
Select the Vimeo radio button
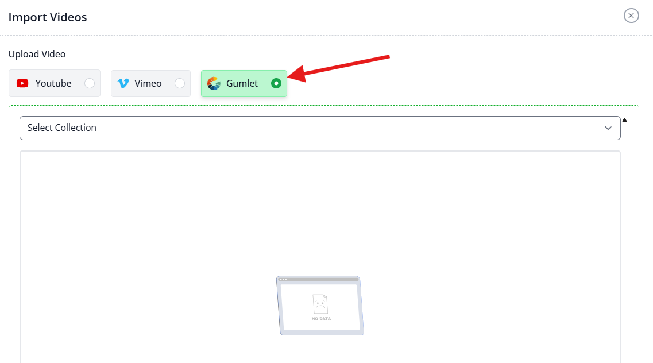[180, 83]
